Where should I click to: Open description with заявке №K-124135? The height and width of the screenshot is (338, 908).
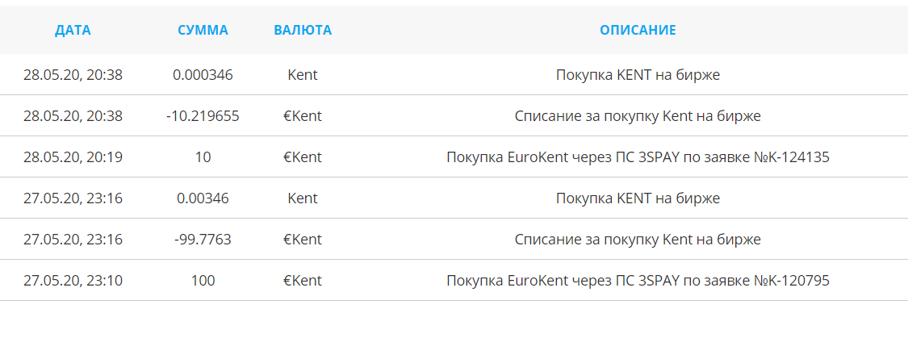[638, 157]
